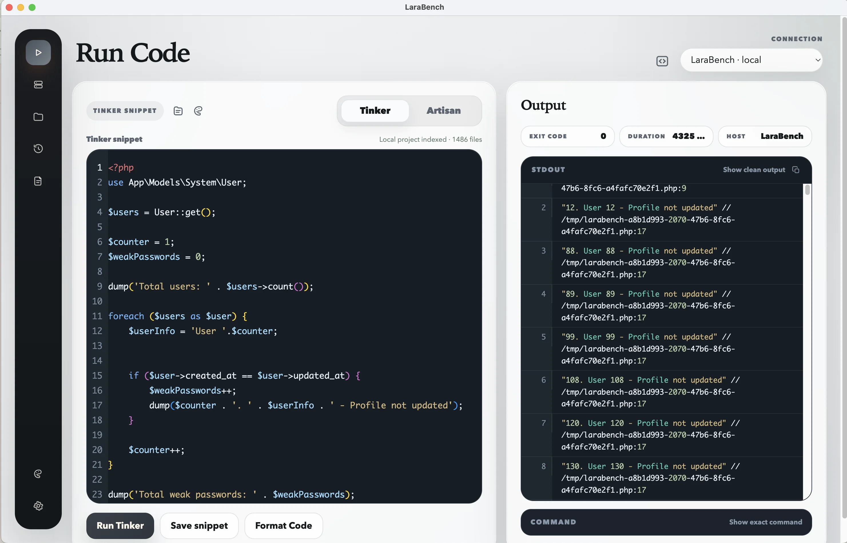Expand the LaraBench · local connection dropdown
Image resolution: width=847 pixels, height=543 pixels.
[x=751, y=60]
